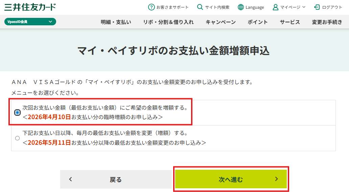Click the page heading マイ・ペイすリボのお支払い金額増額申込
The height and width of the screenshot is (192, 349).
coord(173,51)
